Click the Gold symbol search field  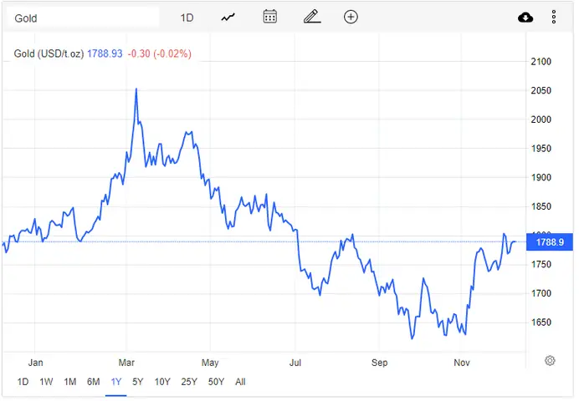[x=83, y=18]
